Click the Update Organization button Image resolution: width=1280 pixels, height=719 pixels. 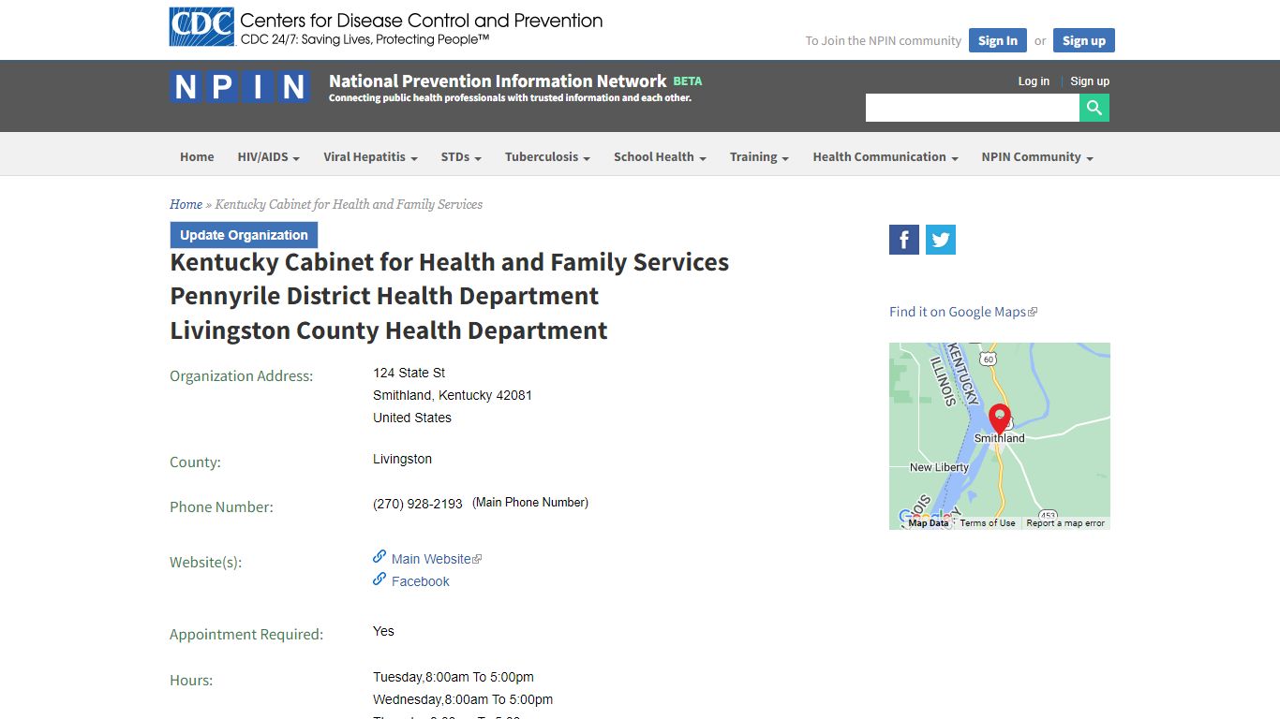(x=244, y=235)
